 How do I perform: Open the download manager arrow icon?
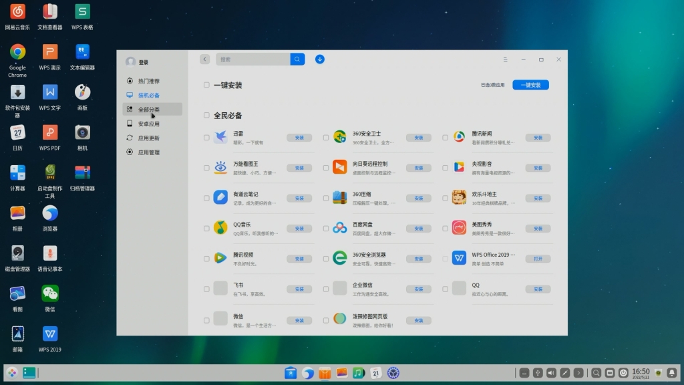(320, 59)
